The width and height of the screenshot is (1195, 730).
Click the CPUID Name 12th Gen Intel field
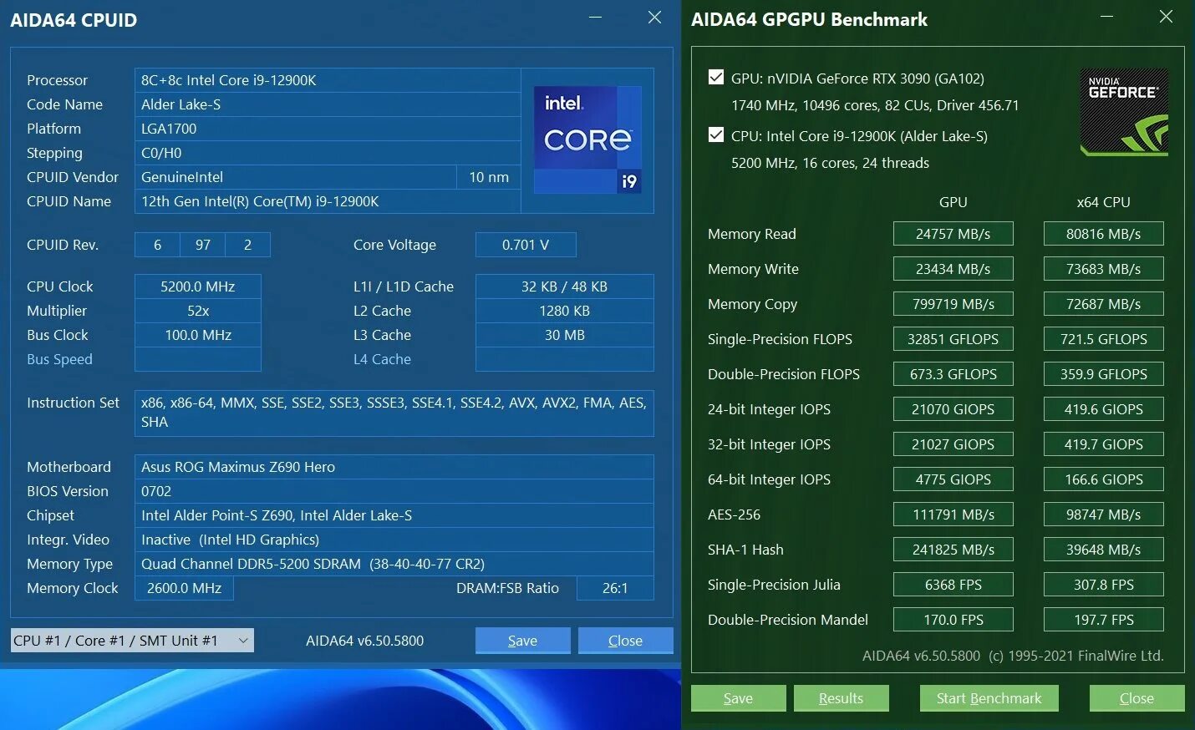(328, 201)
